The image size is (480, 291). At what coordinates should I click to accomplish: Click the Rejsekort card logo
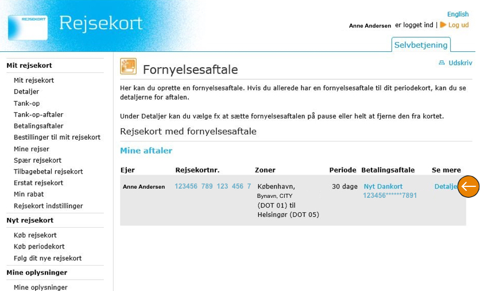28,27
